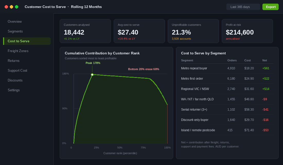Viewport: 283px width, 165px height.
Task: Click the Customers sorted most to least profitable subtitle
Action: [x=91, y=58]
